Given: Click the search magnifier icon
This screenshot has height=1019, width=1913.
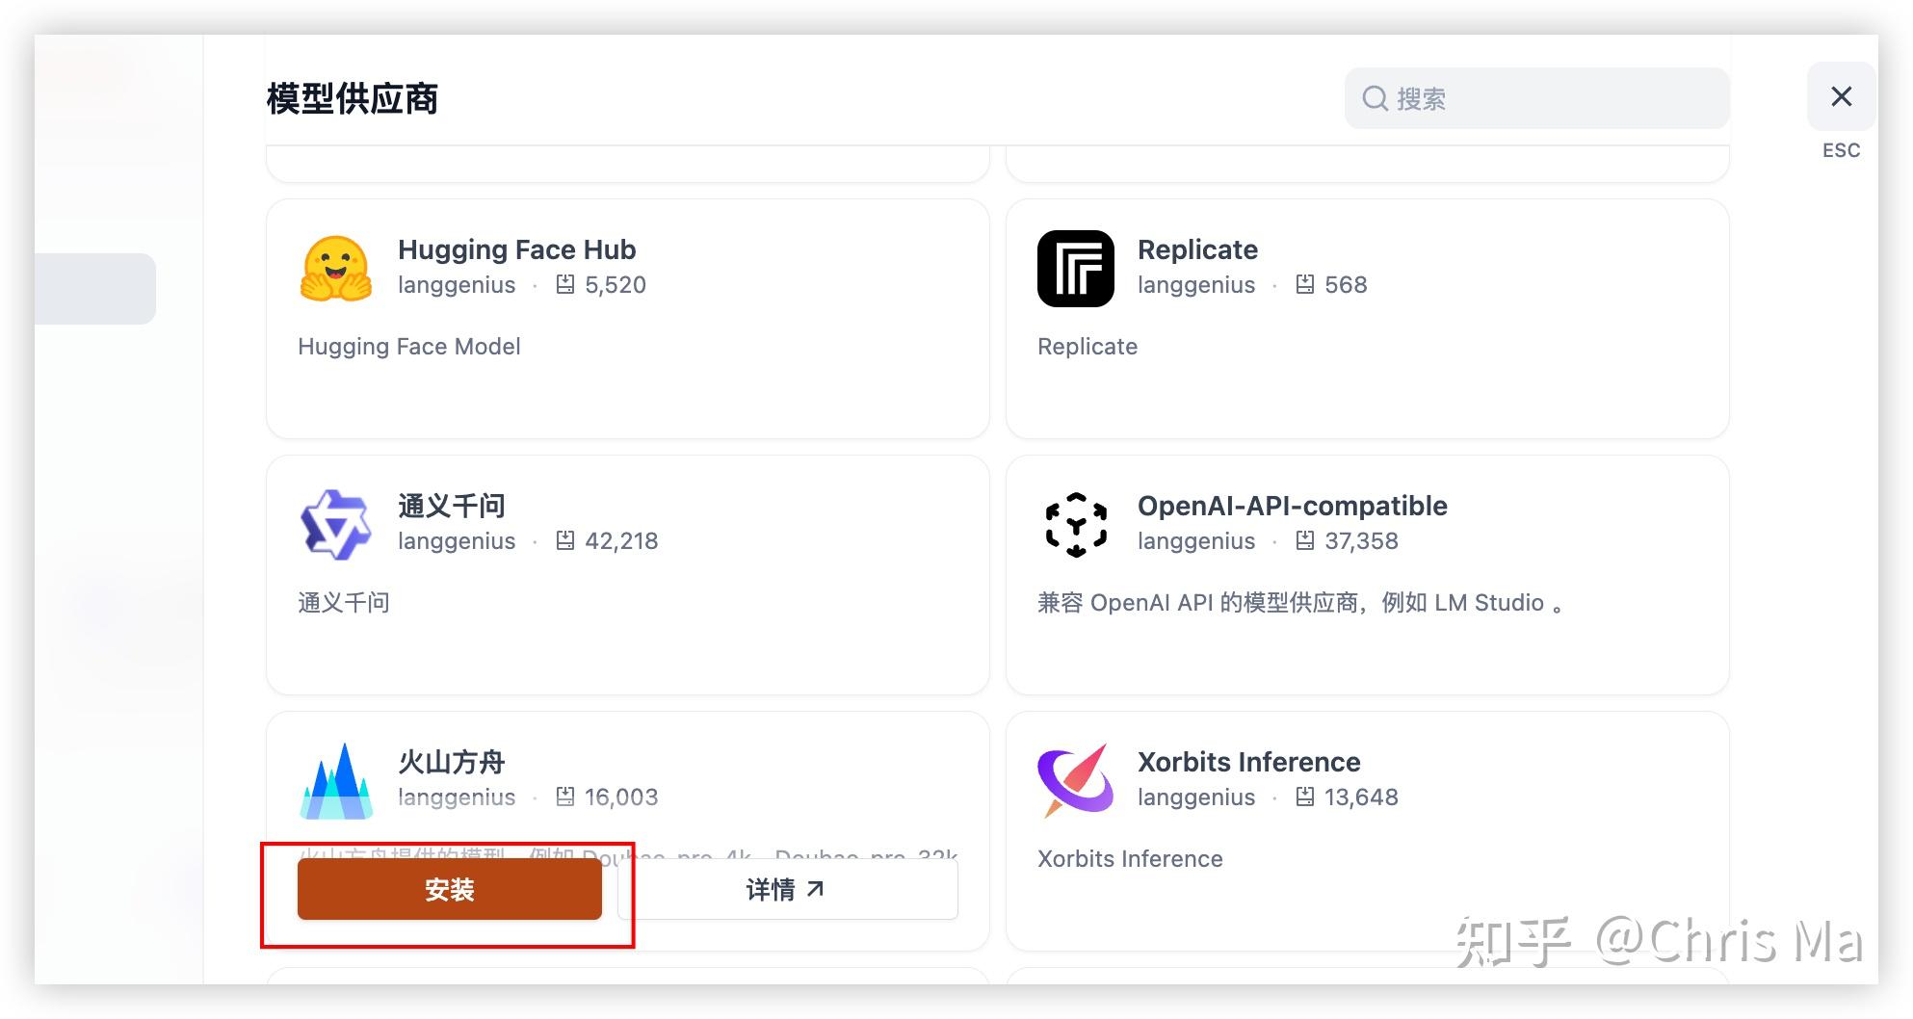Looking at the screenshot, I should (x=1375, y=98).
